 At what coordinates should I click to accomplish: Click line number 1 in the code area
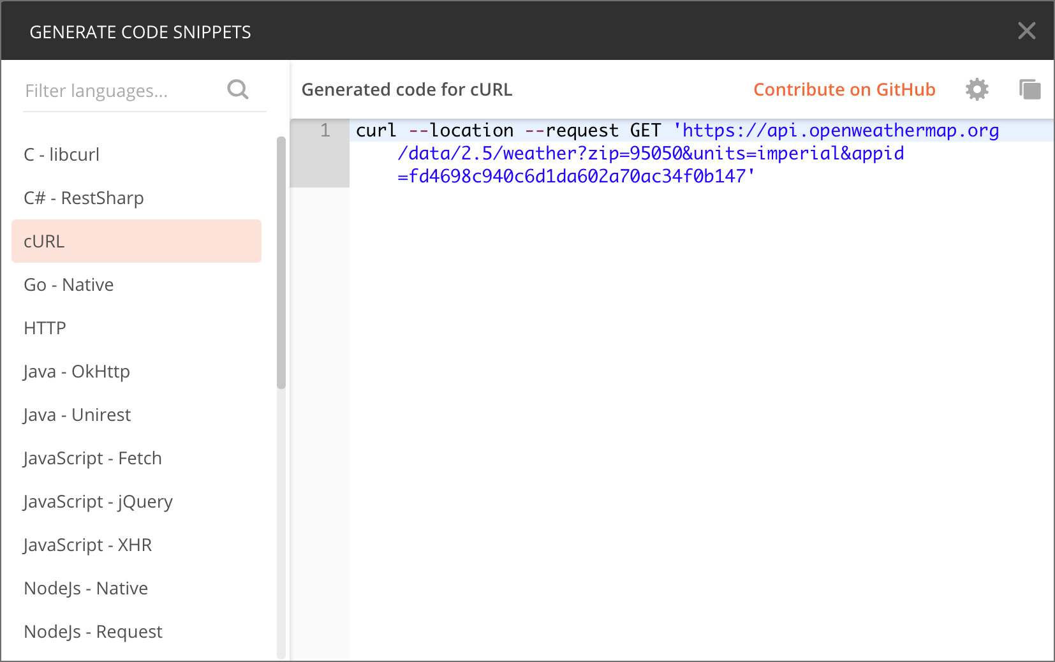[x=325, y=130]
